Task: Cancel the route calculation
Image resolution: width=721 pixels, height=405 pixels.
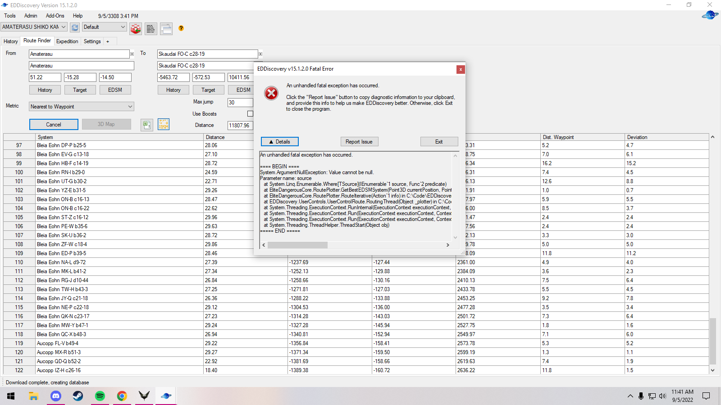Action: (x=53, y=124)
